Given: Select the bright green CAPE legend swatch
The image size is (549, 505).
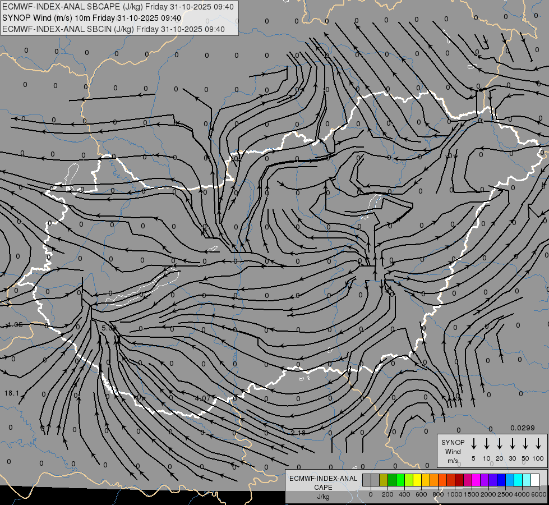Looking at the screenshot, I should tap(400, 480).
